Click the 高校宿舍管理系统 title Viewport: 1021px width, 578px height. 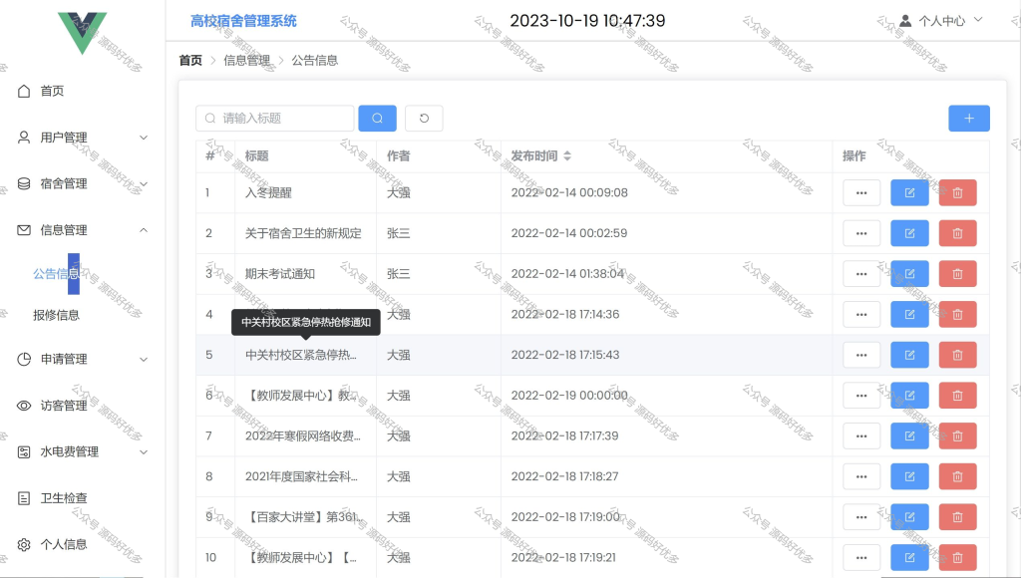tap(243, 21)
